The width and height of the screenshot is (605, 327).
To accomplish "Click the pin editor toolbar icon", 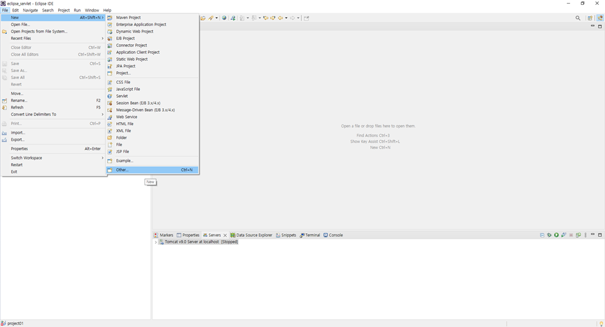I will 306,18.
